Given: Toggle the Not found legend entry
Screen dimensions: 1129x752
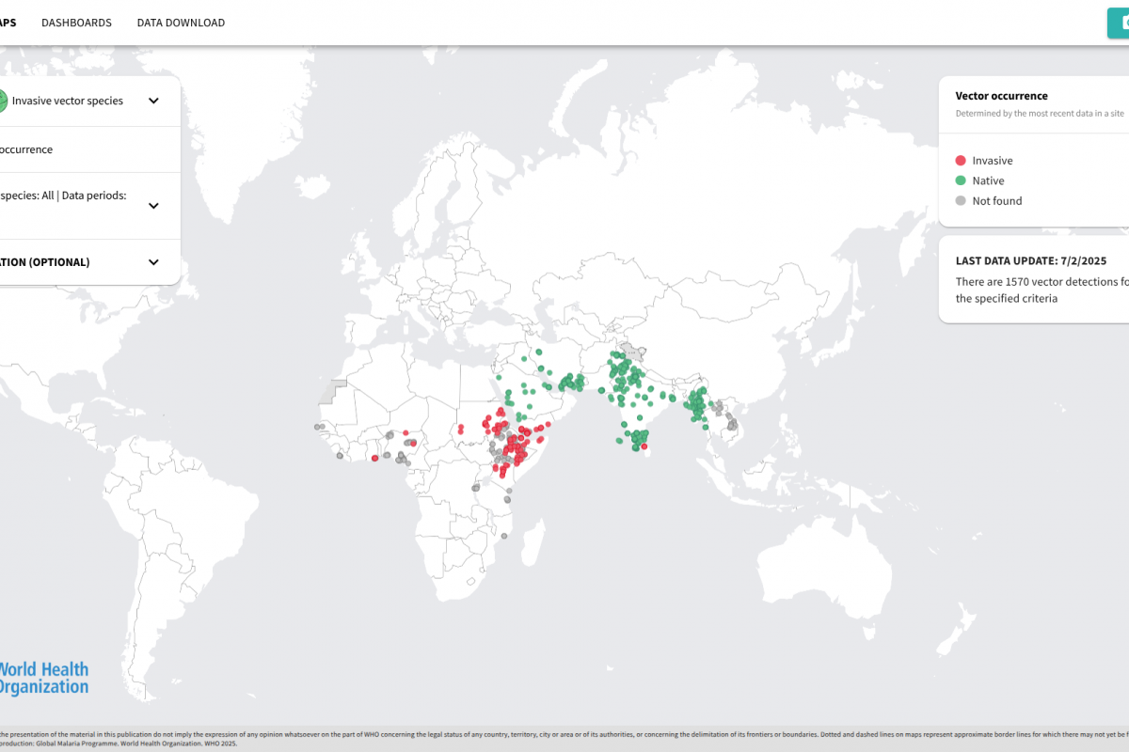Looking at the screenshot, I should tap(996, 201).
